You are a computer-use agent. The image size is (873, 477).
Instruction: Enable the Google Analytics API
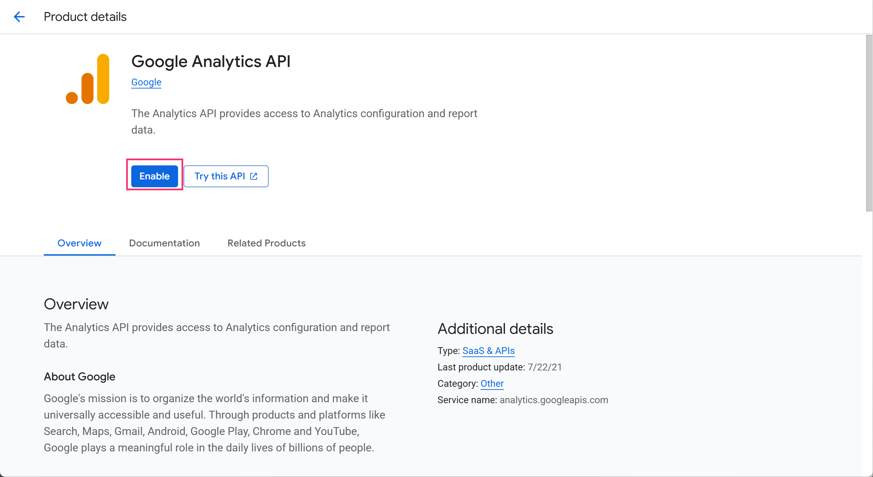tap(155, 176)
